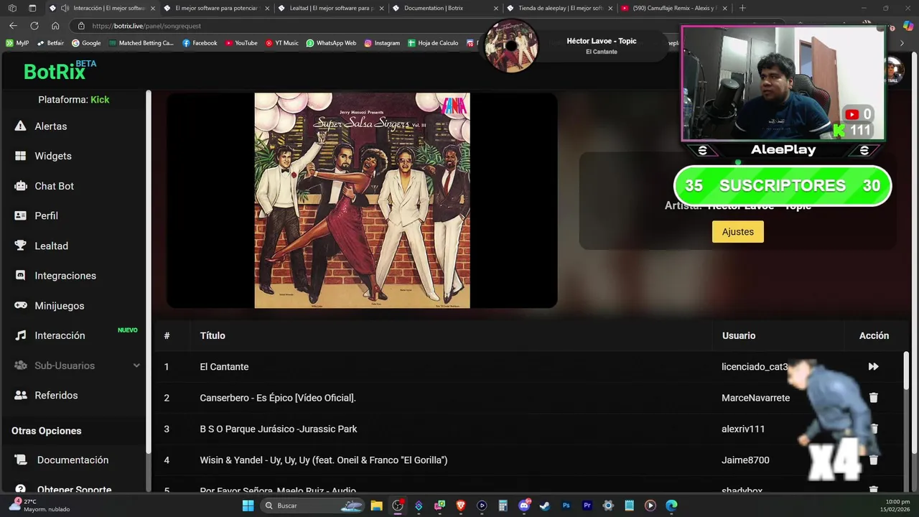Click the Usuario column header
This screenshot has height=517, width=919.
coord(738,335)
